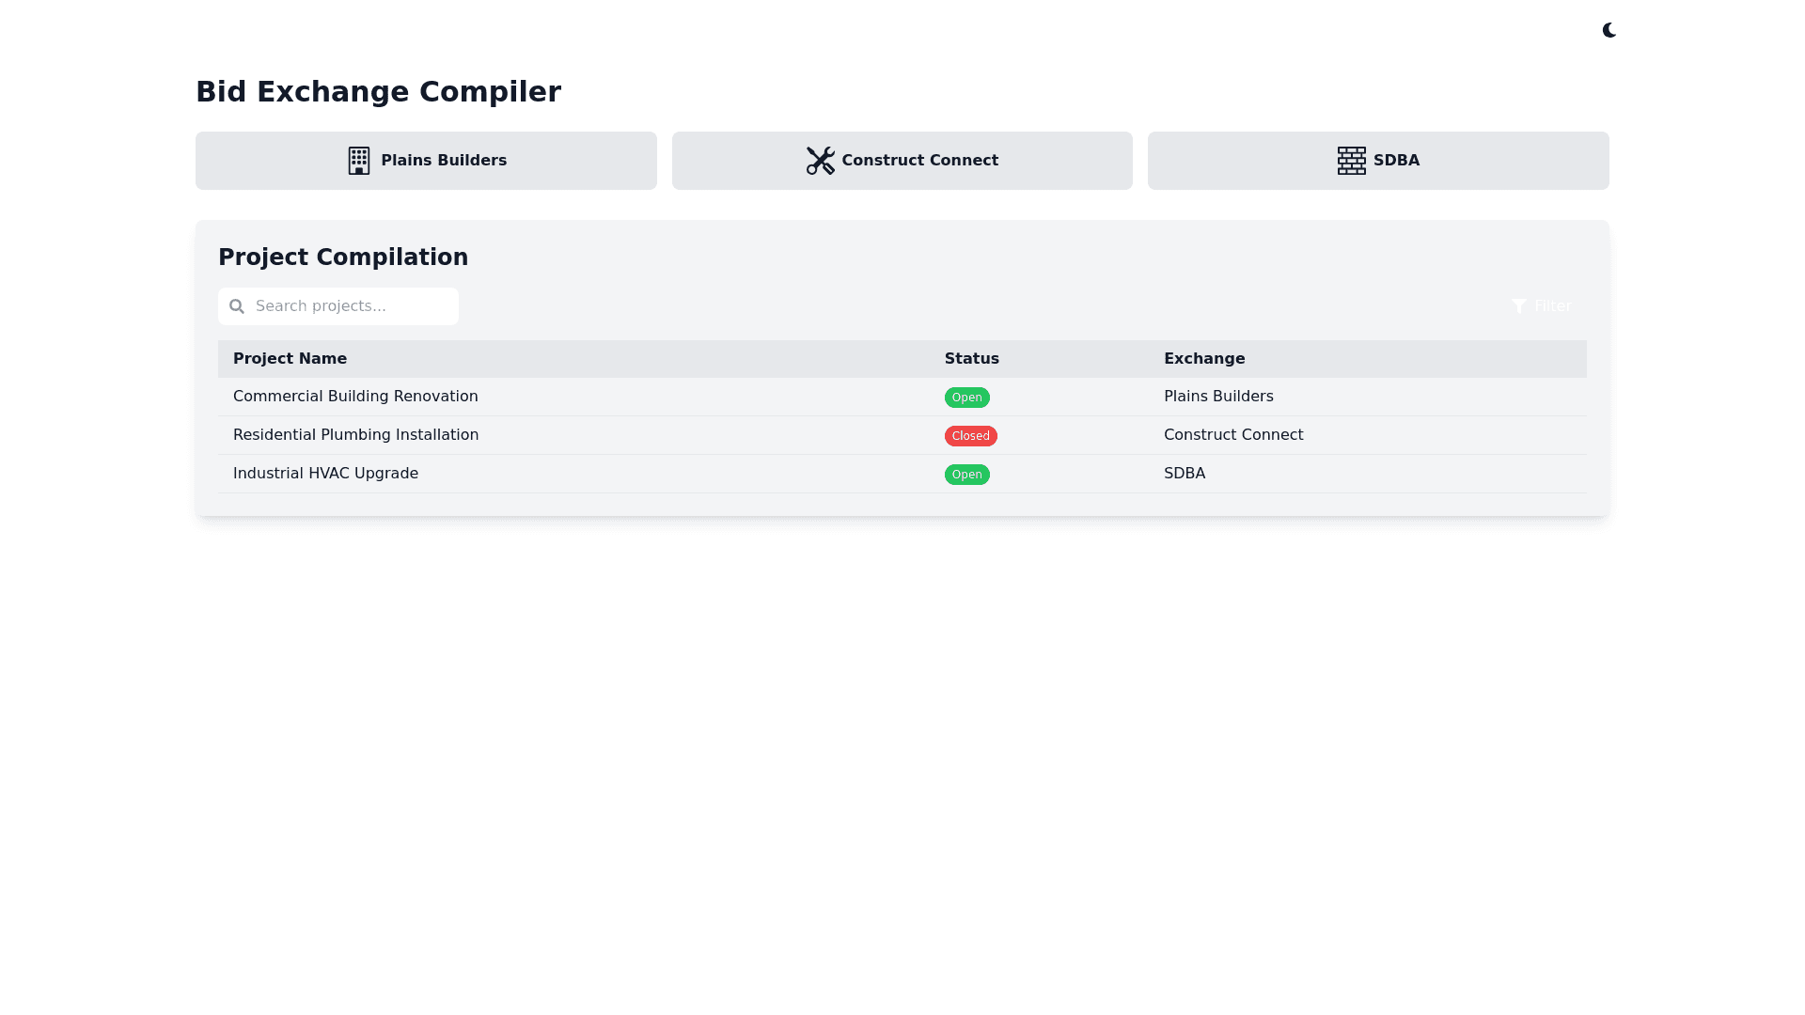The width and height of the screenshot is (1805, 1015).
Task: Click the funnel filter icon
Action: point(1518,306)
